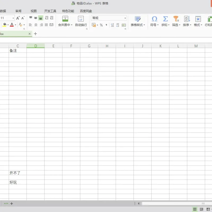
Task: Center text horizontally
Action: pos(36,25)
